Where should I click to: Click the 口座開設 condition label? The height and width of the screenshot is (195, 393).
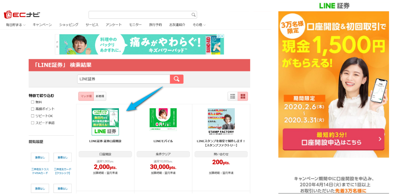coord(105,154)
